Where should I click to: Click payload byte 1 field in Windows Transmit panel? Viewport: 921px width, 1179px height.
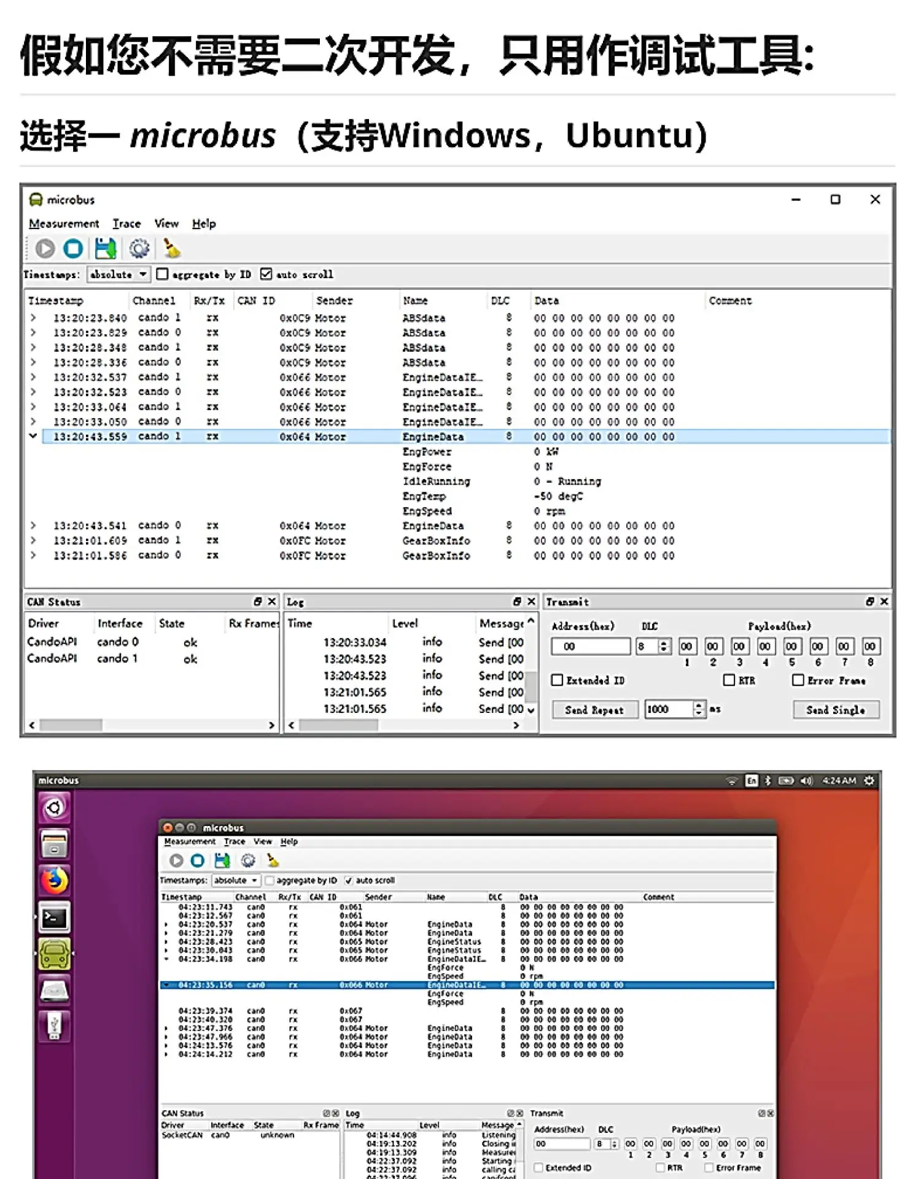pos(686,646)
